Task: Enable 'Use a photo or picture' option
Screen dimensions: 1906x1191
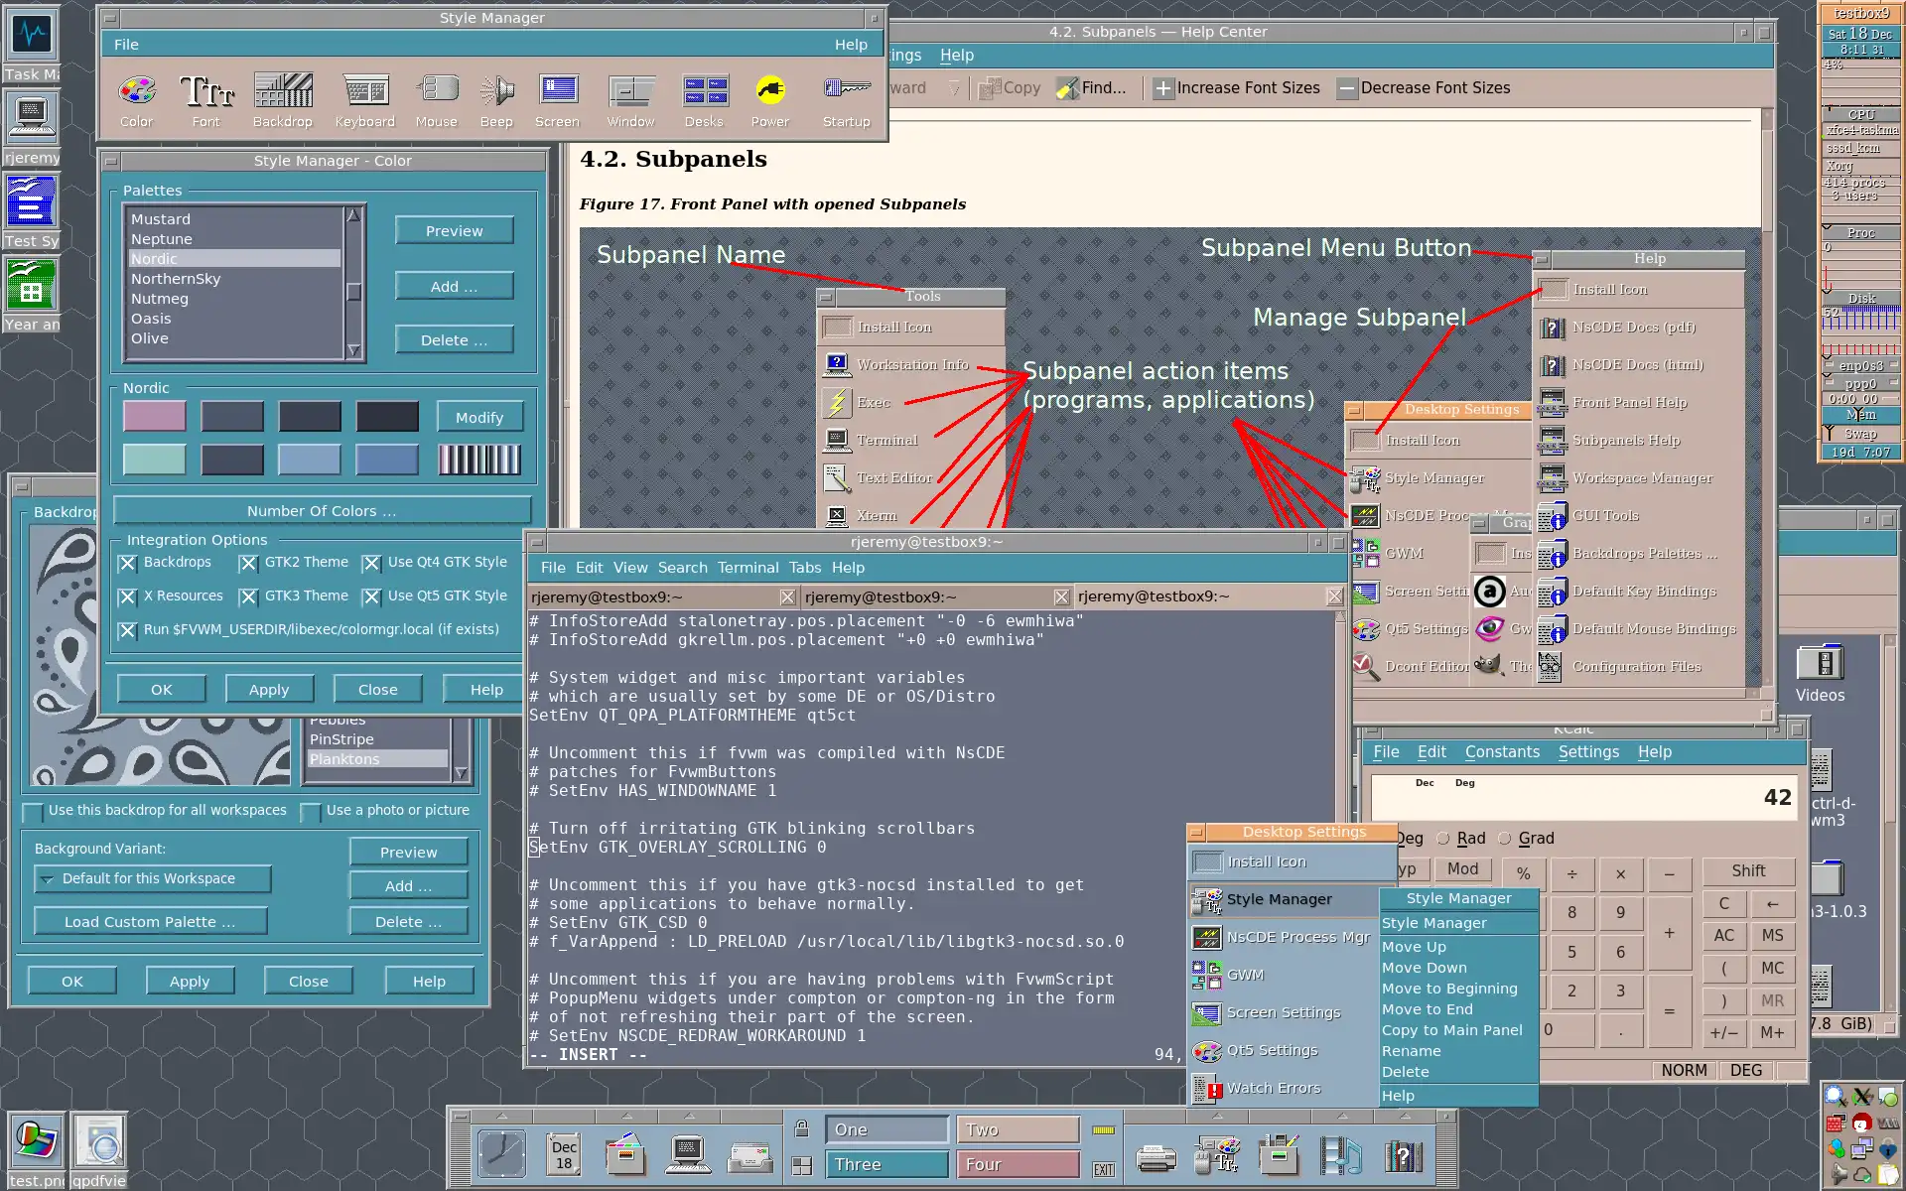Action: [x=311, y=811]
